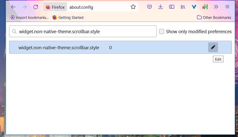Focus the preference name search field
This screenshot has width=238, height=137.
point(84,31)
